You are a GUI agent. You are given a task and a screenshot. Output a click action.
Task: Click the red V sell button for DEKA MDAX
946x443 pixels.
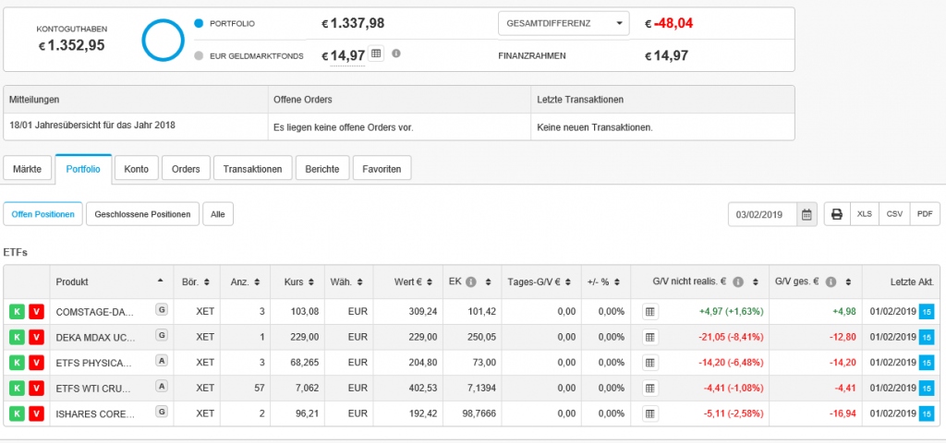point(36,337)
